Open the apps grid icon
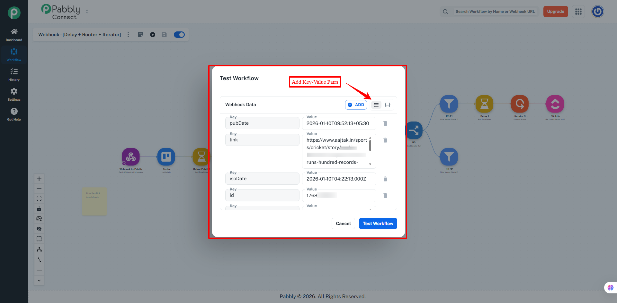The width and height of the screenshot is (617, 303). (x=578, y=12)
